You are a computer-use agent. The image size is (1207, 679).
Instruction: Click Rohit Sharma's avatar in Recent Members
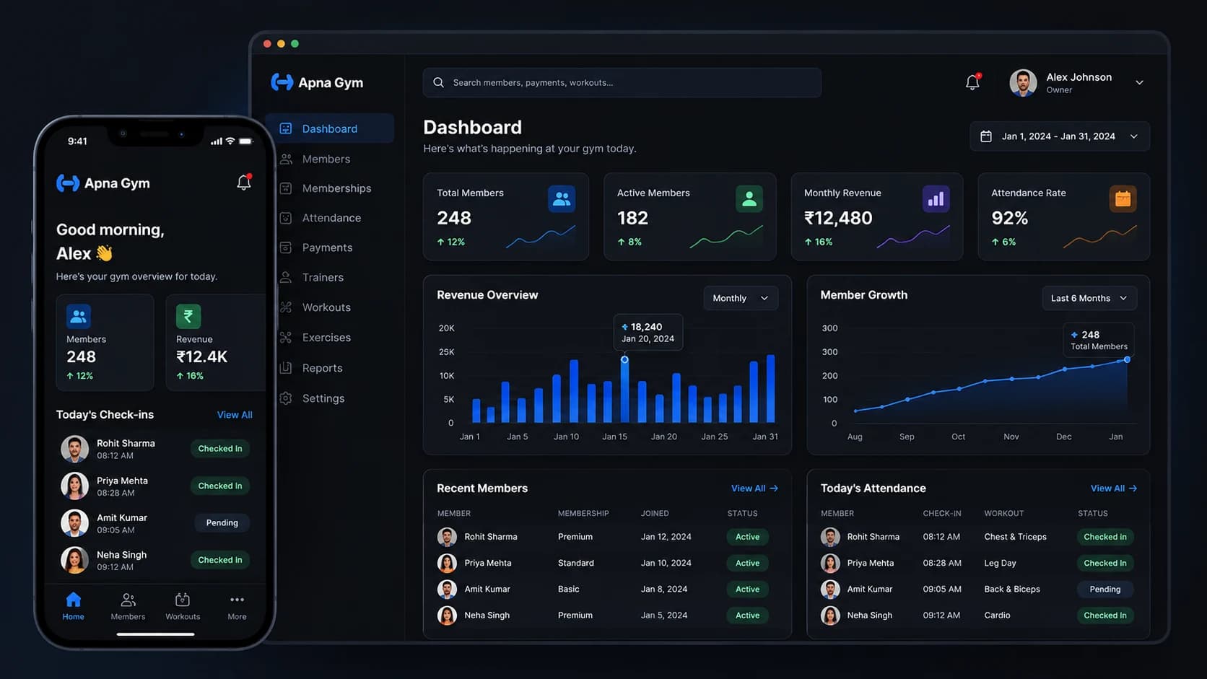(x=447, y=537)
